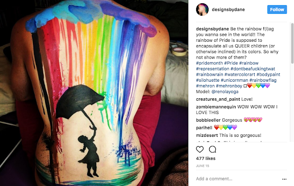This screenshot has width=294, height=186.
Task: Open commenter mizdesert profile
Action: [x=207, y=135]
